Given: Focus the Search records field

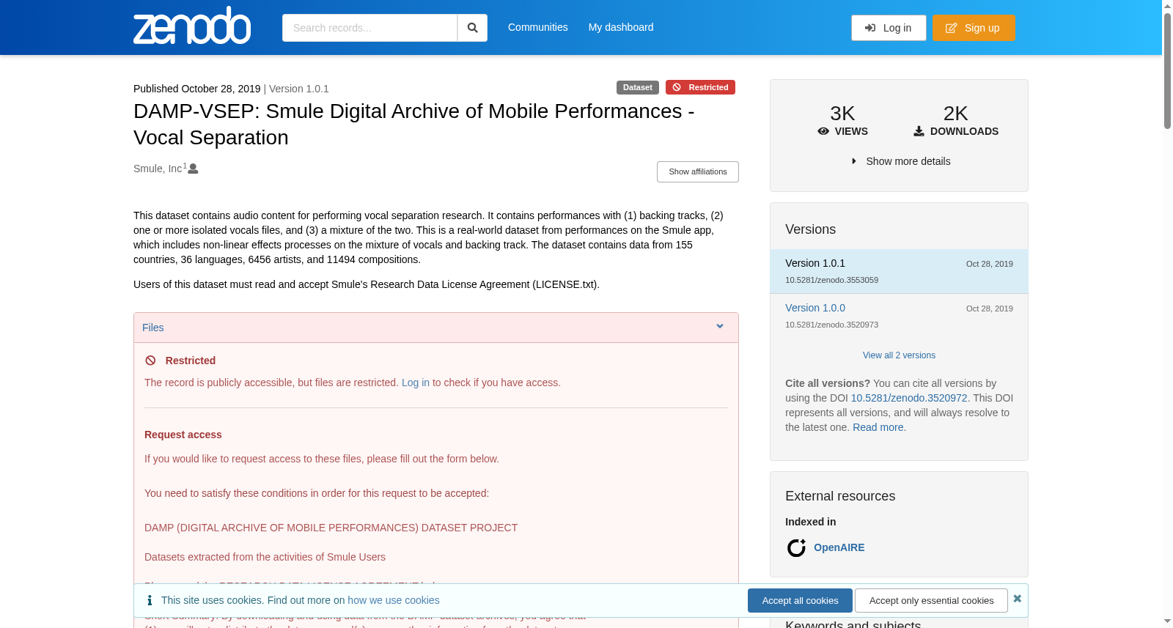Looking at the screenshot, I should pyautogui.click(x=369, y=28).
